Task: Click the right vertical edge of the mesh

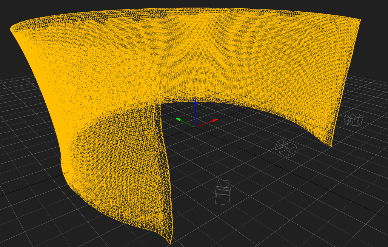Action: (343, 89)
